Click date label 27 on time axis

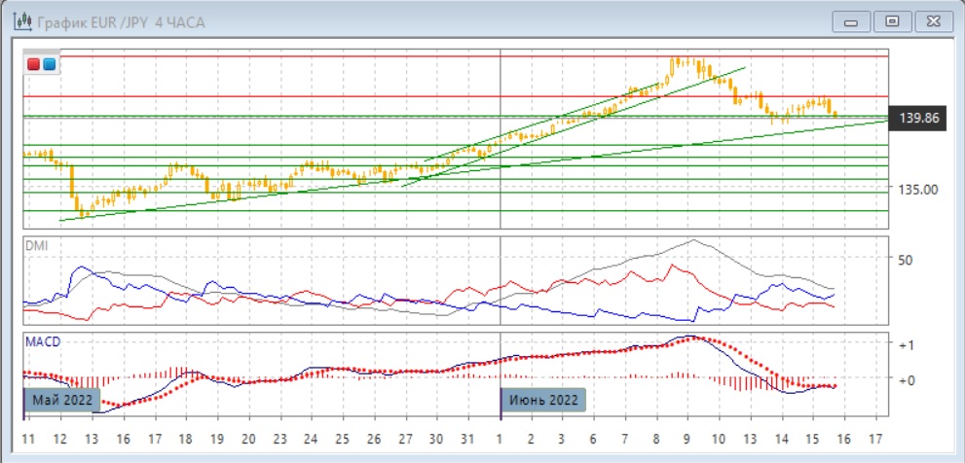[x=404, y=439]
